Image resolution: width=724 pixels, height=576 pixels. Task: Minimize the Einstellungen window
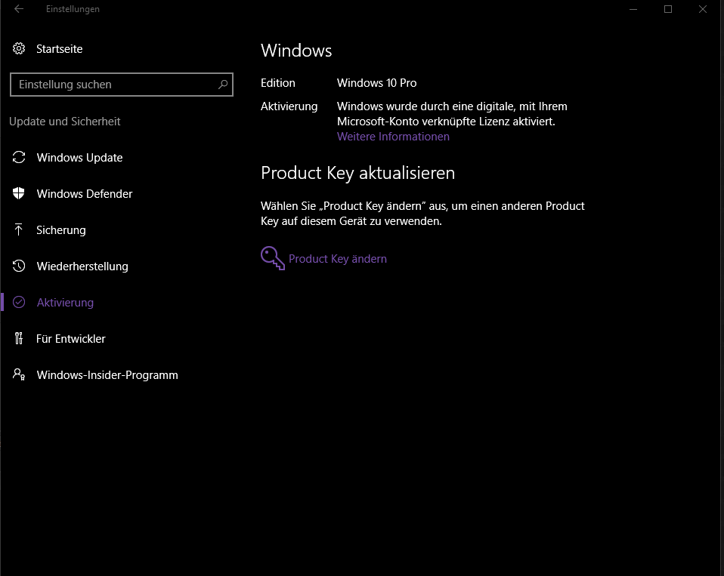point(633,9)
